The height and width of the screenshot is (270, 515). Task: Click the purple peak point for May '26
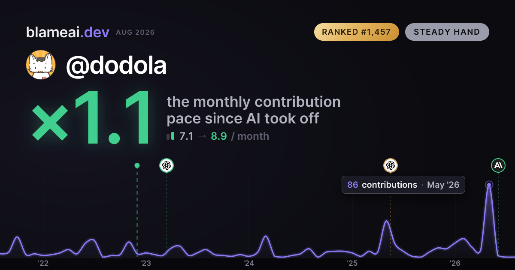(489, 185)
